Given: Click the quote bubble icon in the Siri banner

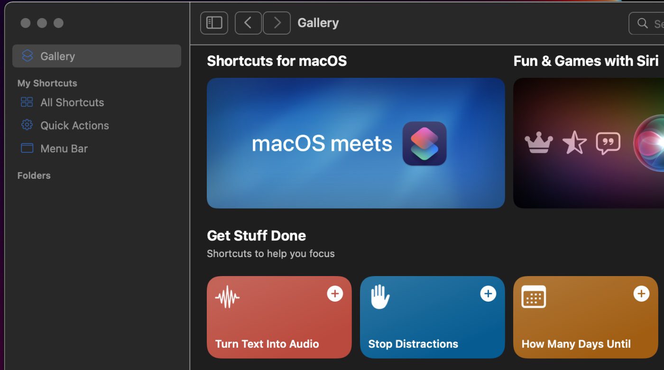Looking at the screenshot, I should [608, 143].
